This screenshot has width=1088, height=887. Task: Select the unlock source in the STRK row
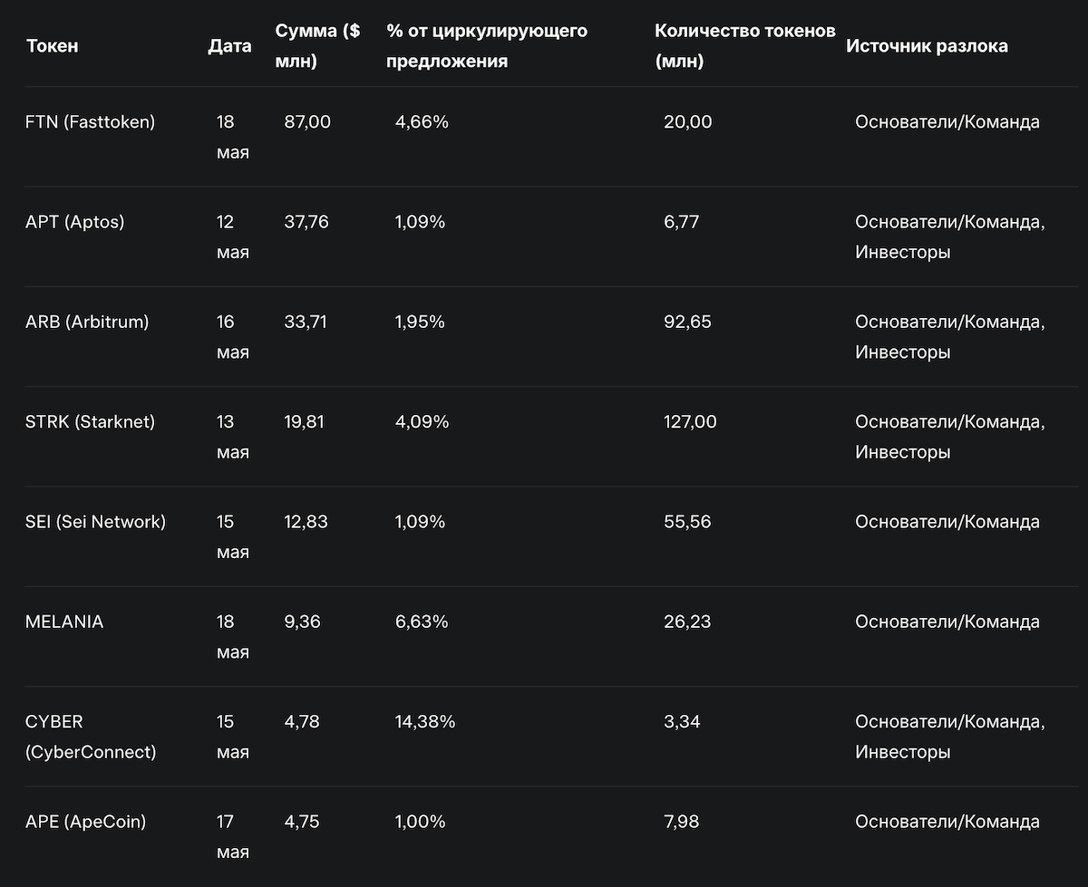click(x=950, y=437)
